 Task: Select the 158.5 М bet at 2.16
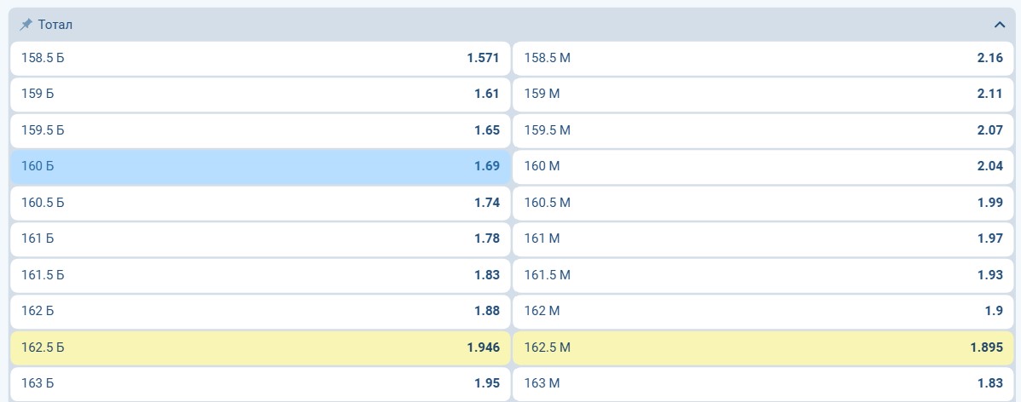[x=763, y=58]
